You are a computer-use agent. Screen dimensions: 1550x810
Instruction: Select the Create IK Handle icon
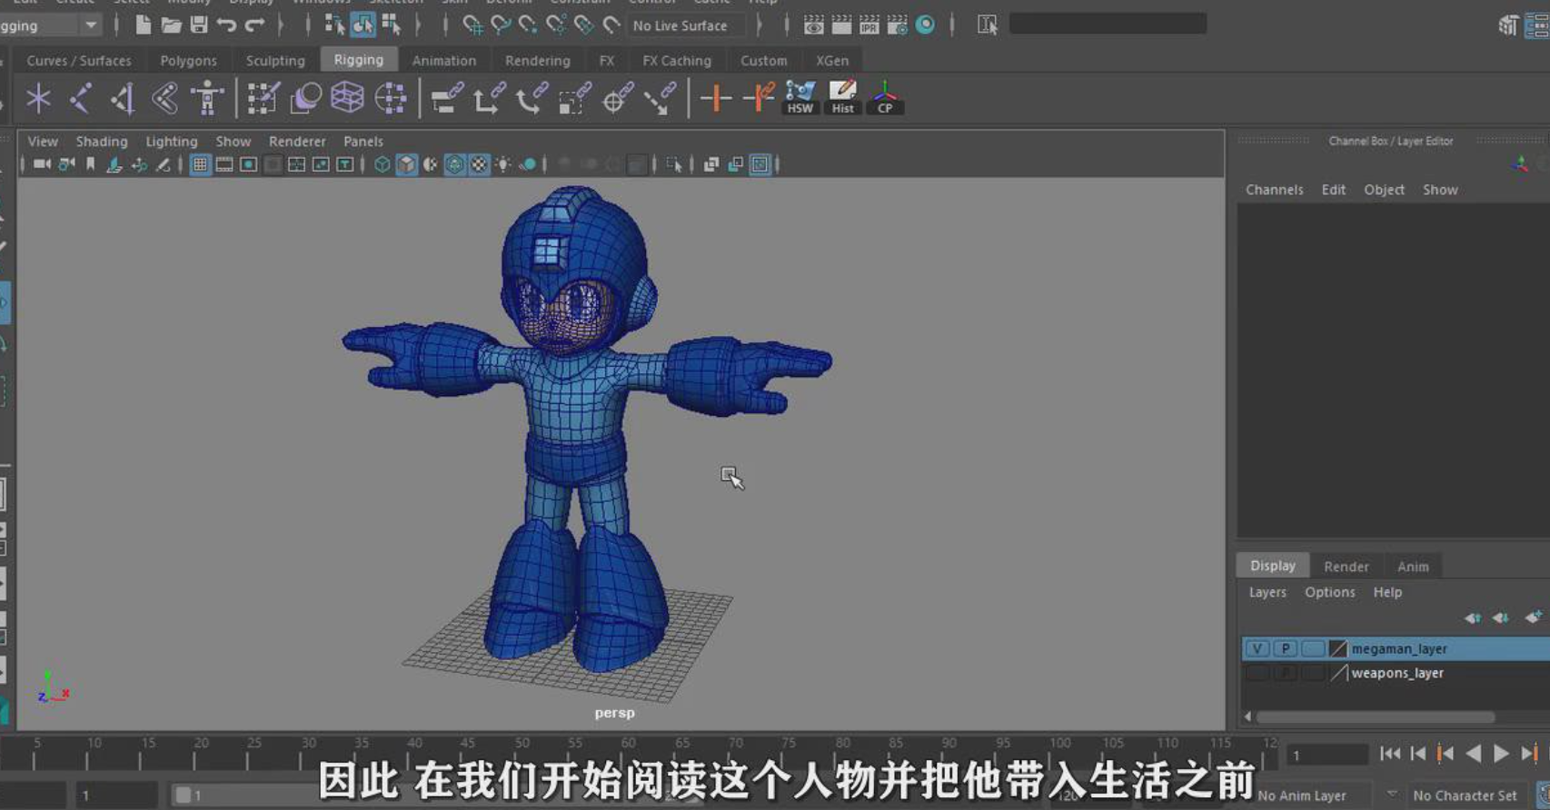123,98
